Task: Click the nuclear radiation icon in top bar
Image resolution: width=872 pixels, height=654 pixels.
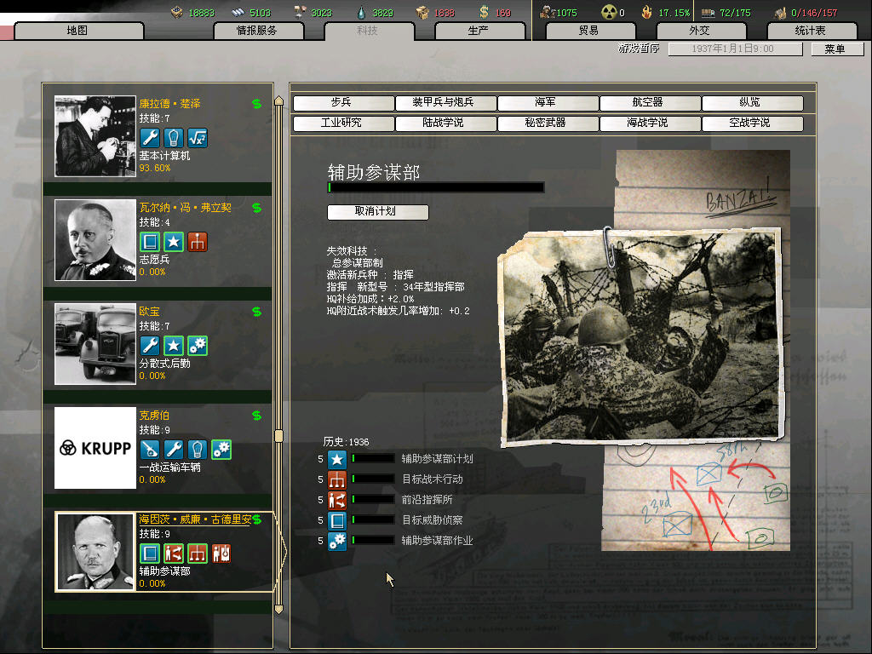Action: point(608,12)
